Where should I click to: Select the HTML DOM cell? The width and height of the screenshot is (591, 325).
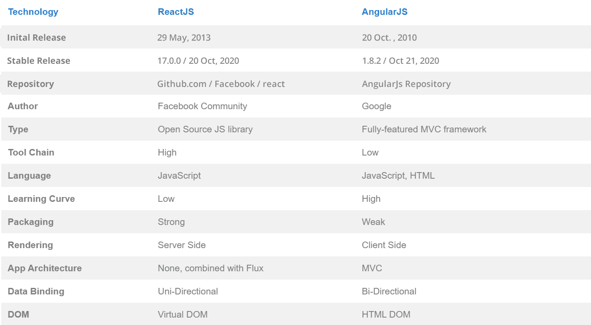(386, 315)
